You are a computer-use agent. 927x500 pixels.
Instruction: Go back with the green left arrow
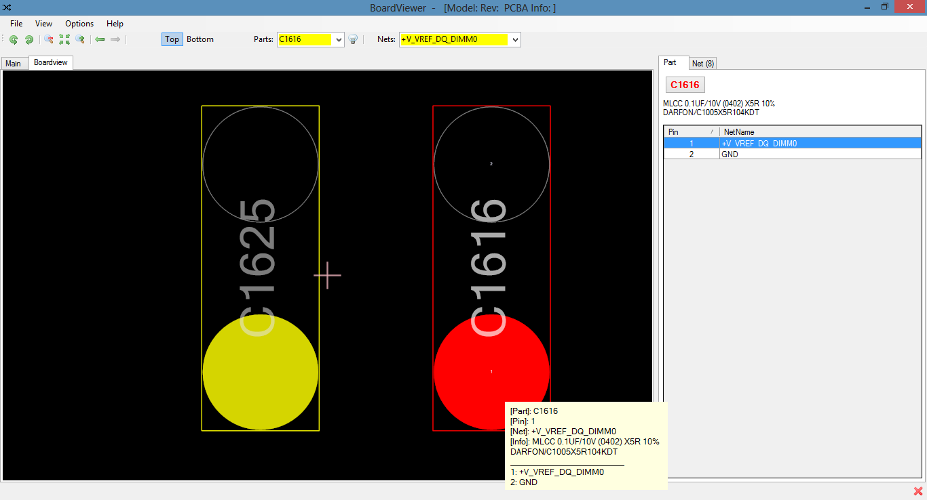[x=100, y=39]
